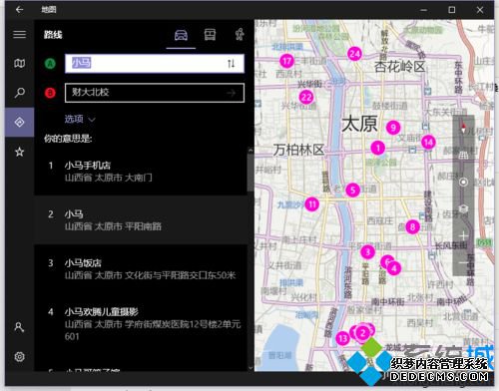Viewport: 499px width, 391px height.
Task: Click the back arrow in title bar
Action: (x=19, y=10)
